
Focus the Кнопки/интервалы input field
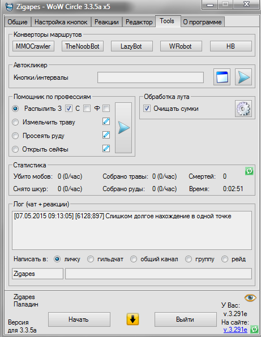click(151, 77)
